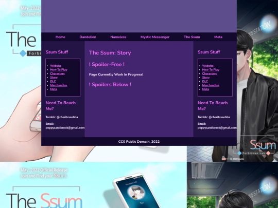The width and height of the screenshot is (278, 208).
Task: Open the Nameless nav item
Action: [118, 37]
